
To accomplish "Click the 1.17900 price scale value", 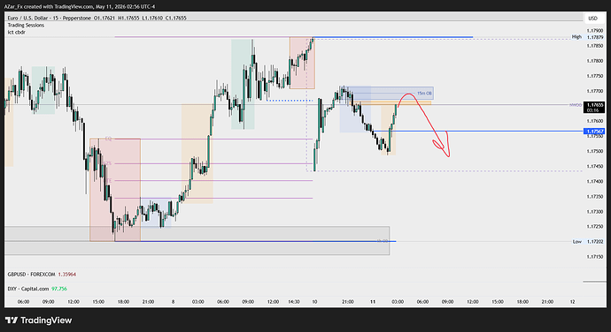I will coord(595,31).
